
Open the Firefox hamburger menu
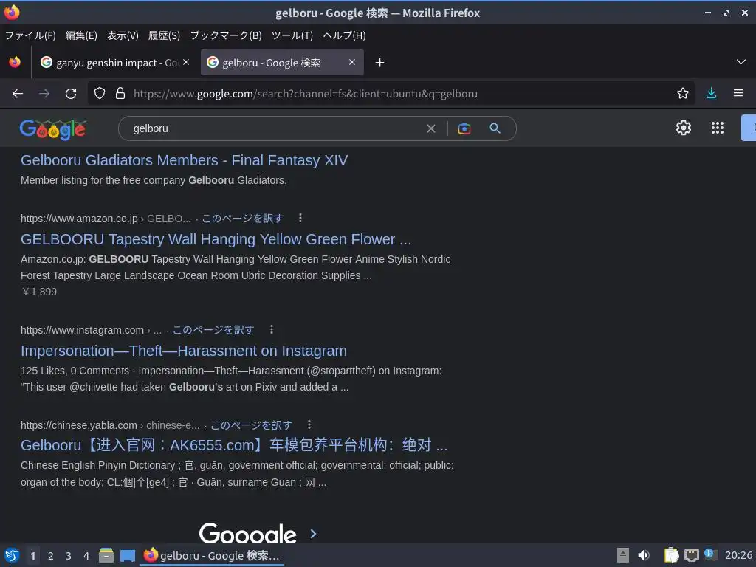[x=738, y=93]
